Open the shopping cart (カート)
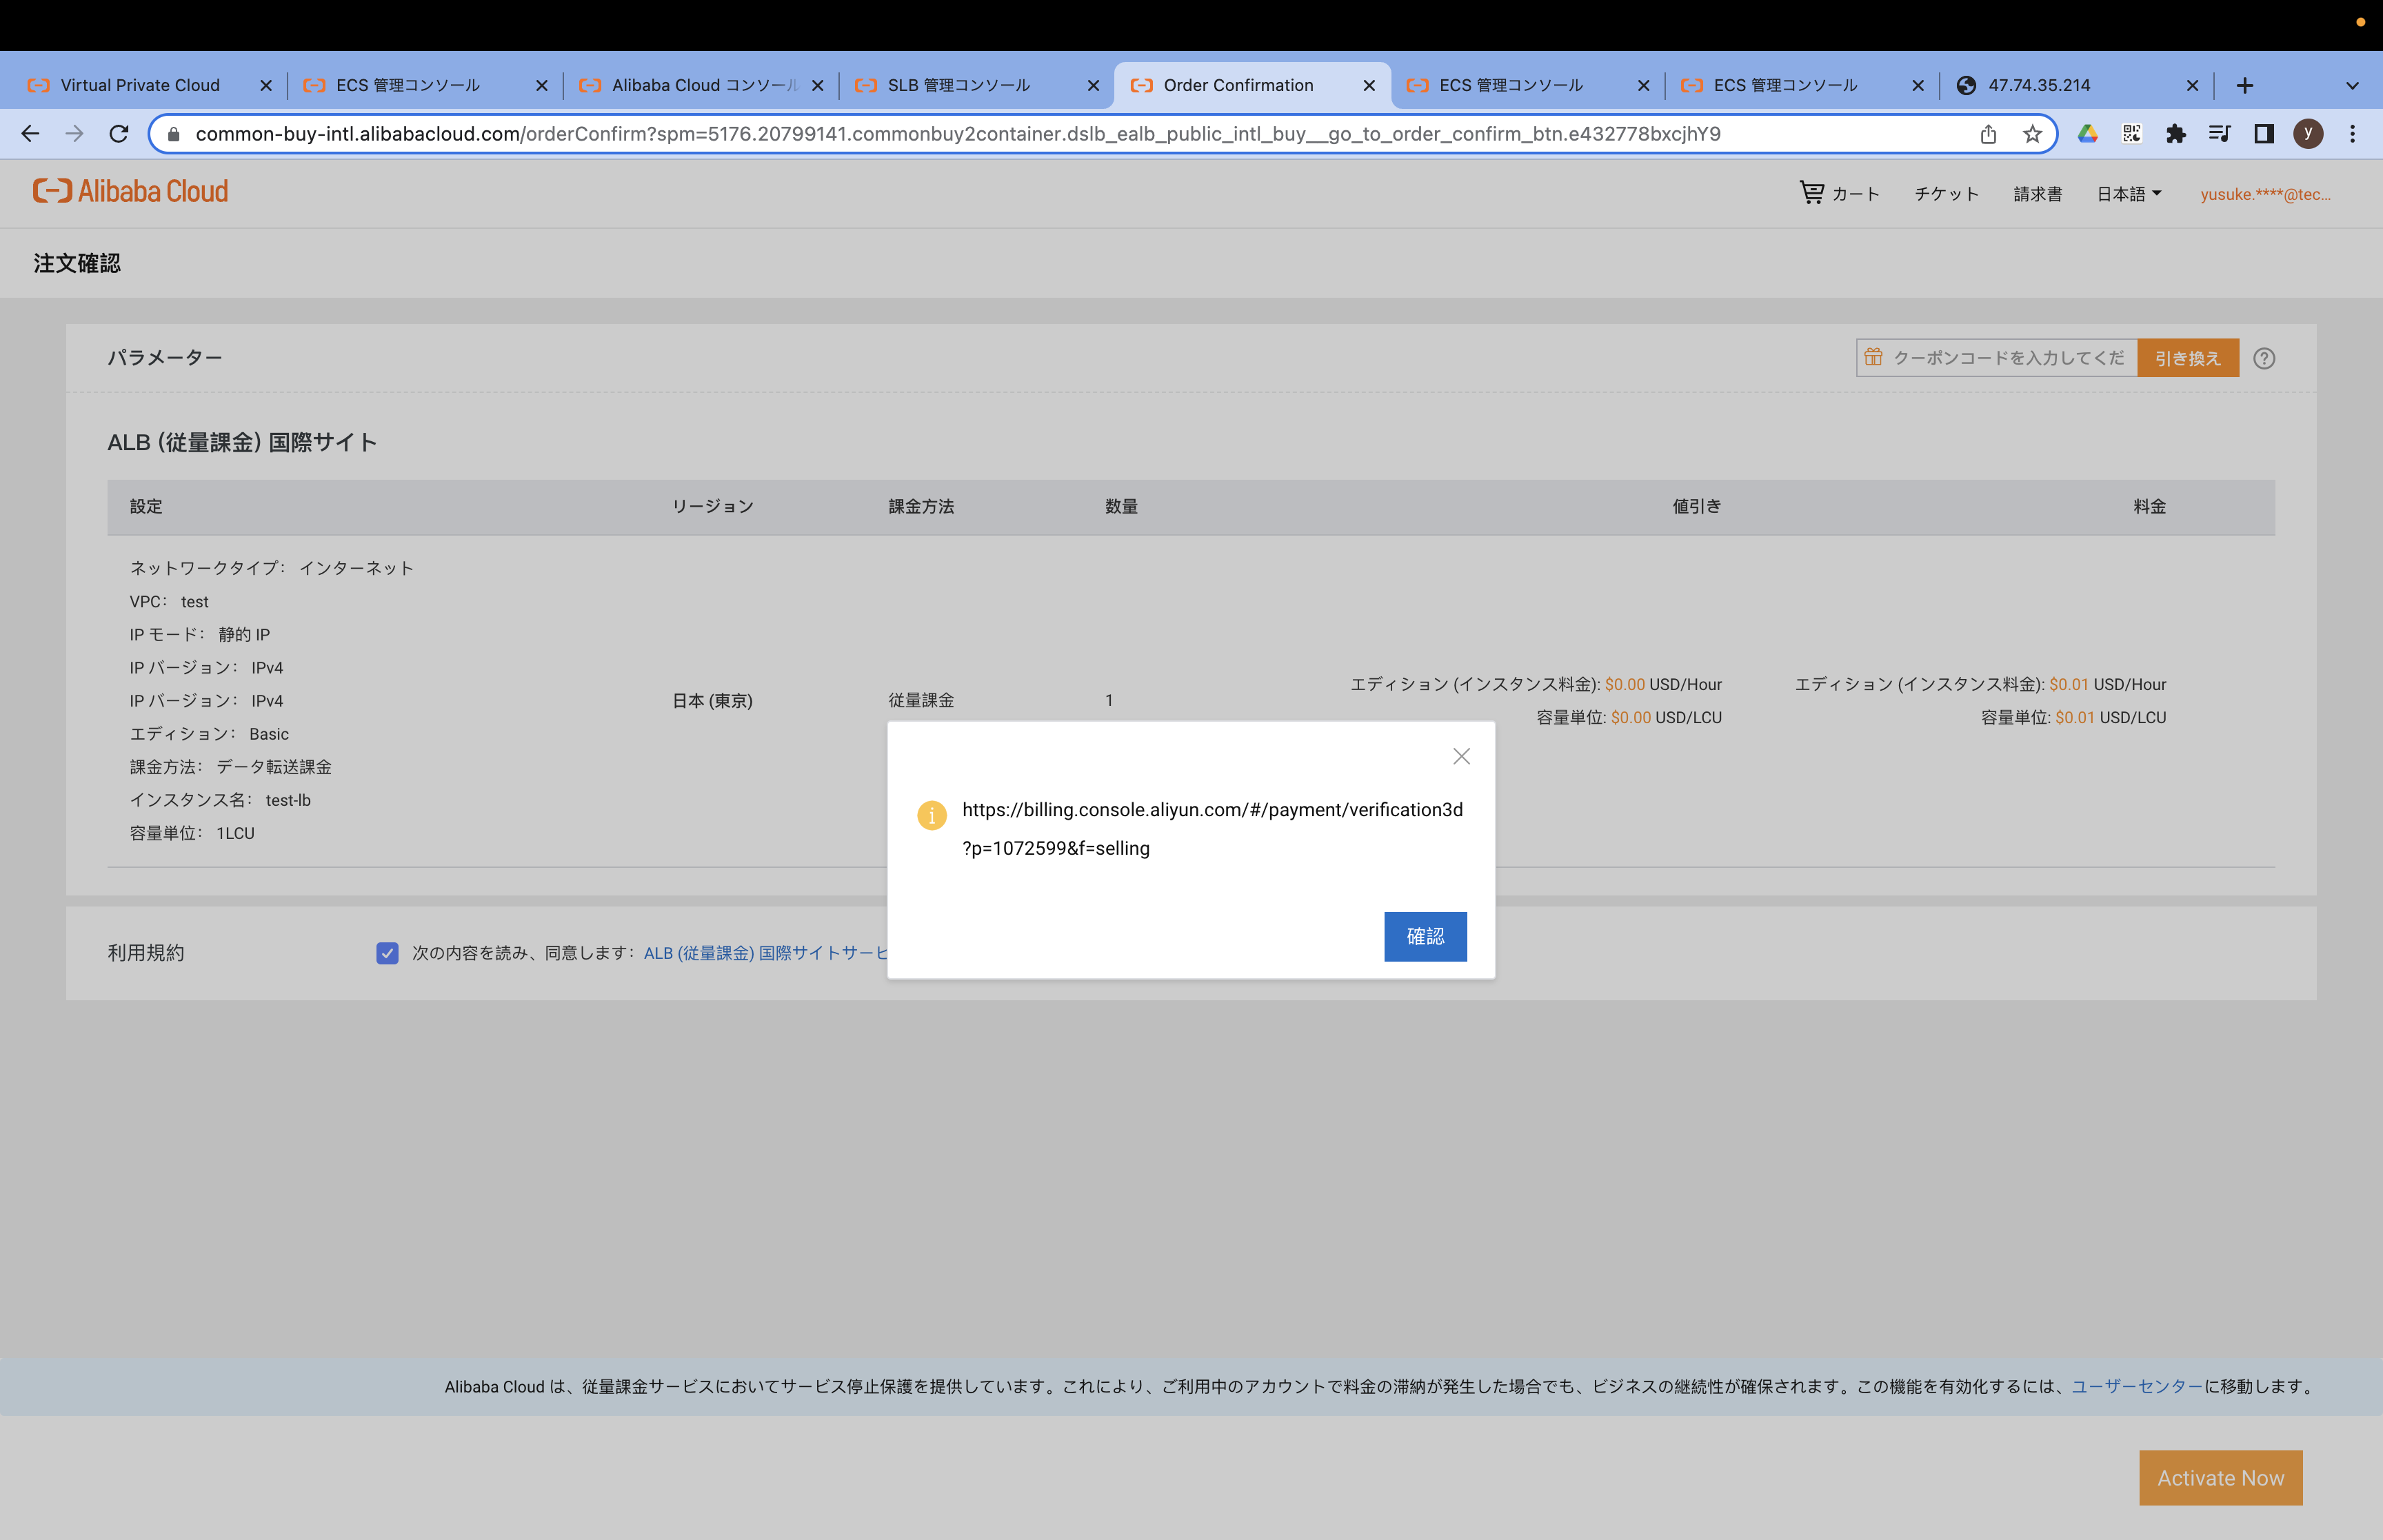 click(x=1840, y=193)
